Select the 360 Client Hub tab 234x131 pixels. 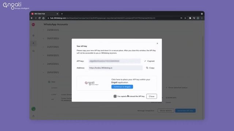45,14
